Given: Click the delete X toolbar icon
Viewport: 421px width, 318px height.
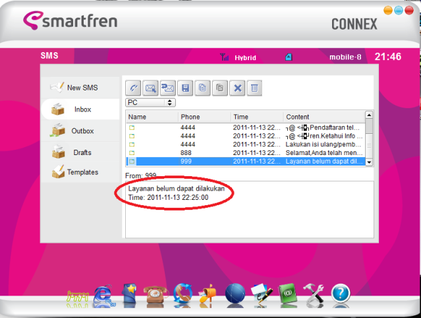Looking at the screenshot, I should click(x=237, y=88).
